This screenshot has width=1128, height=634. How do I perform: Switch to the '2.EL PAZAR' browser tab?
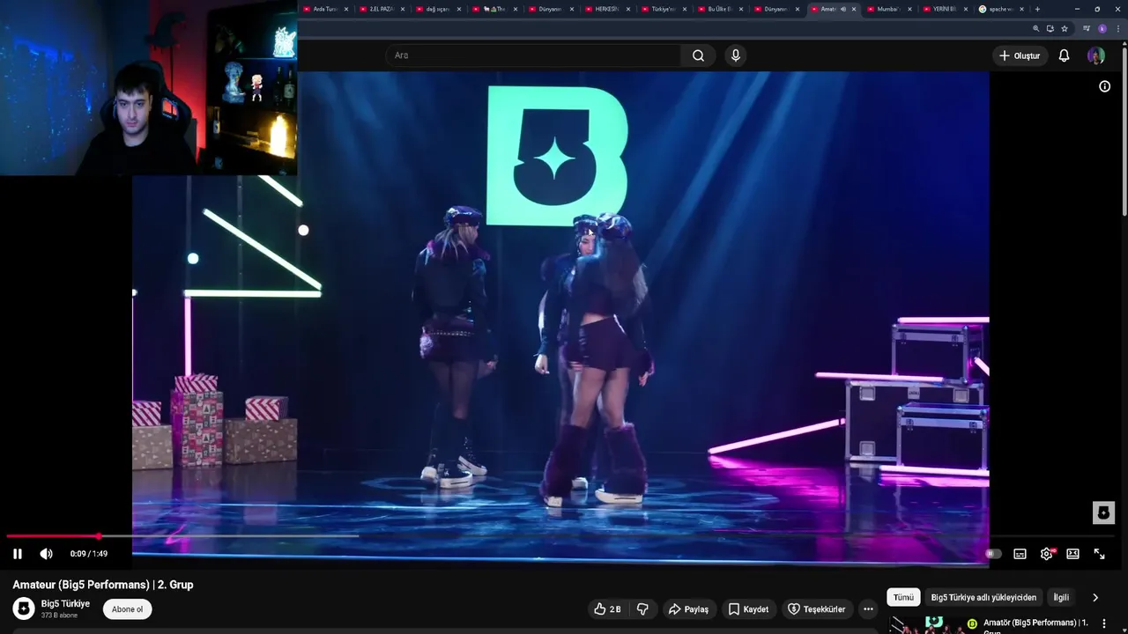[x=381, y=9]
